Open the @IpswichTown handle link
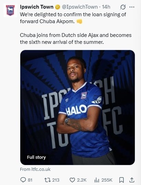141x185 pixels. 80,7
